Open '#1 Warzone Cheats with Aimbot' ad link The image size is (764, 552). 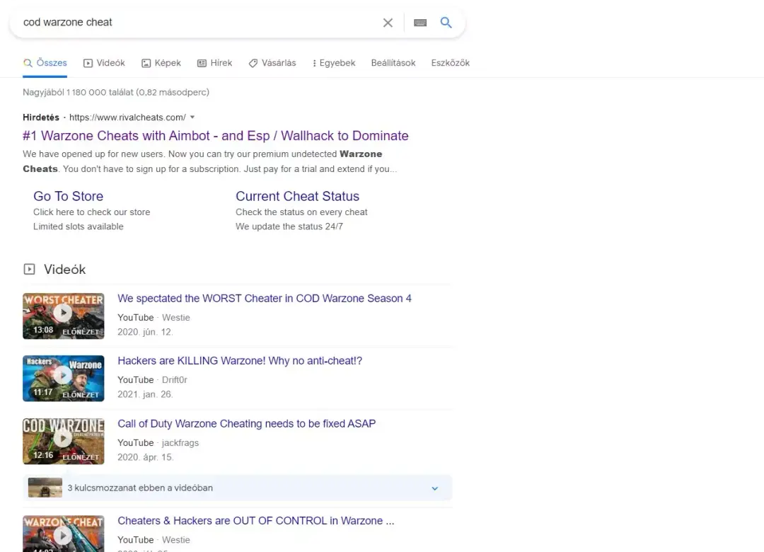(215, 136)
